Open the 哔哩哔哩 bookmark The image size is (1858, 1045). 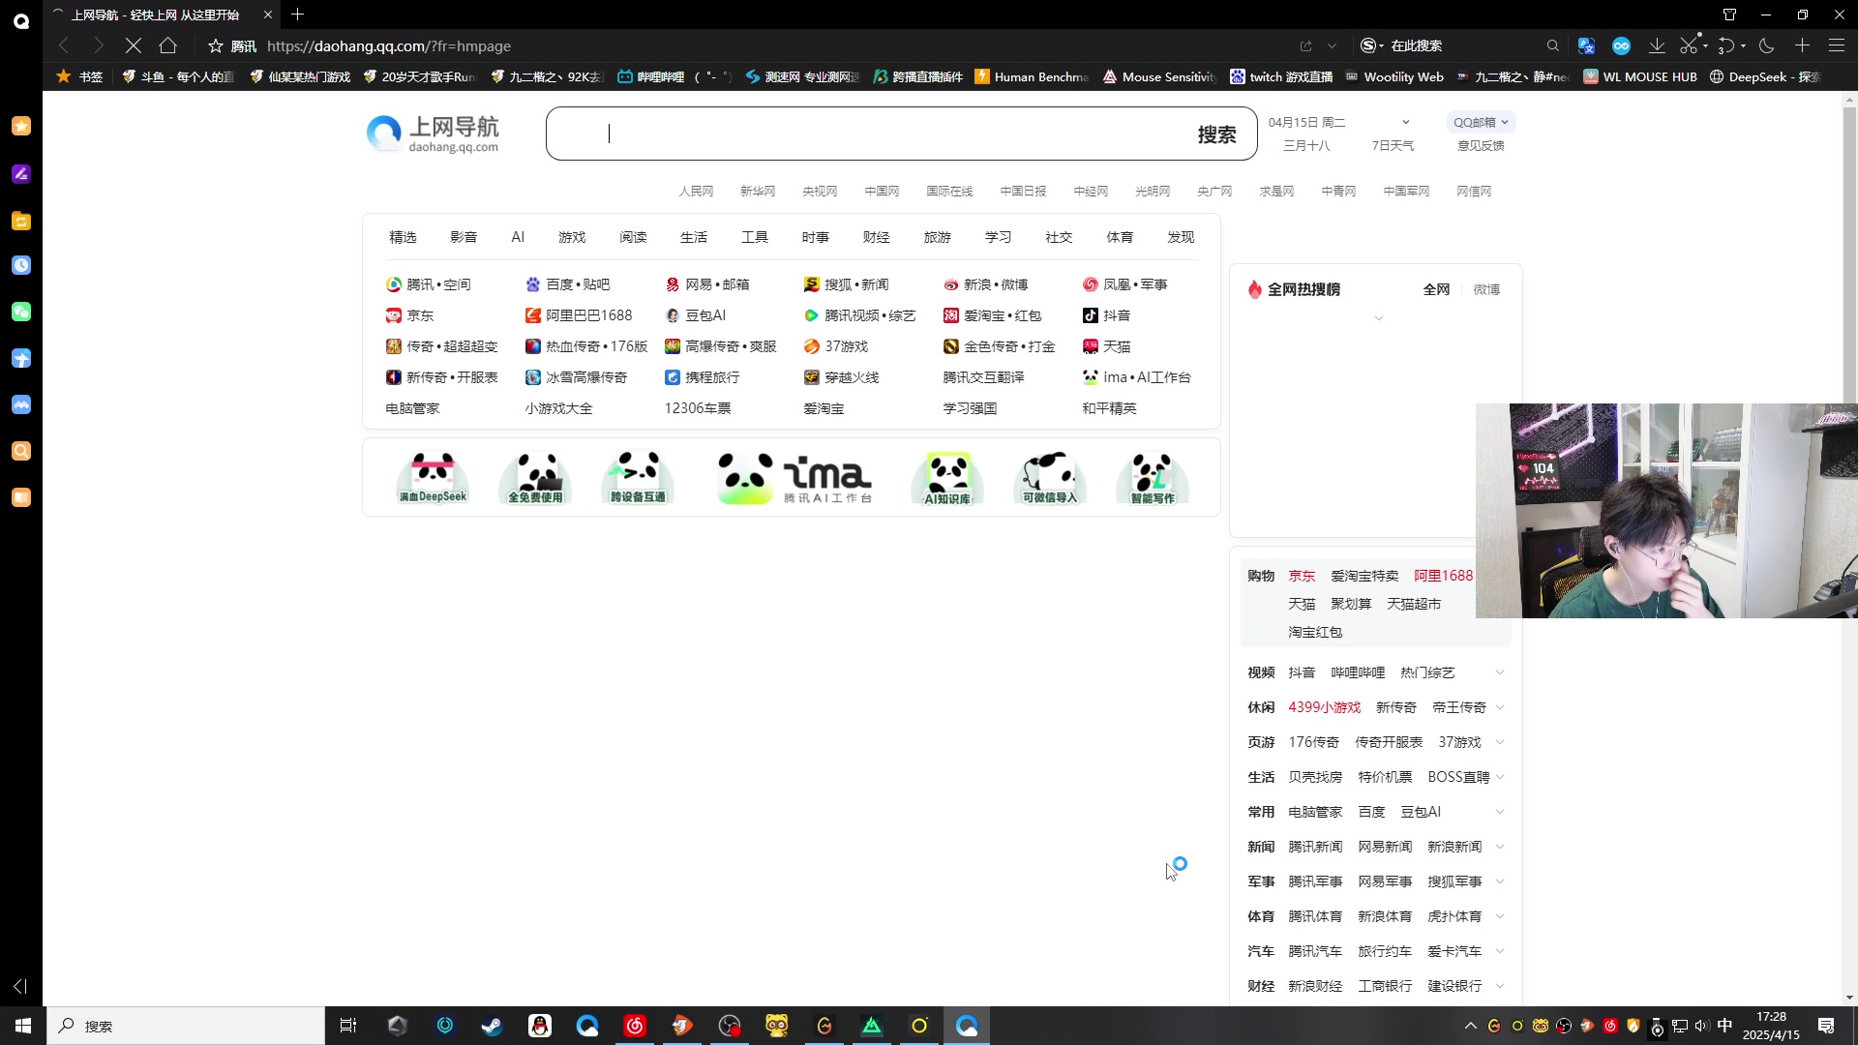point(674,76)
